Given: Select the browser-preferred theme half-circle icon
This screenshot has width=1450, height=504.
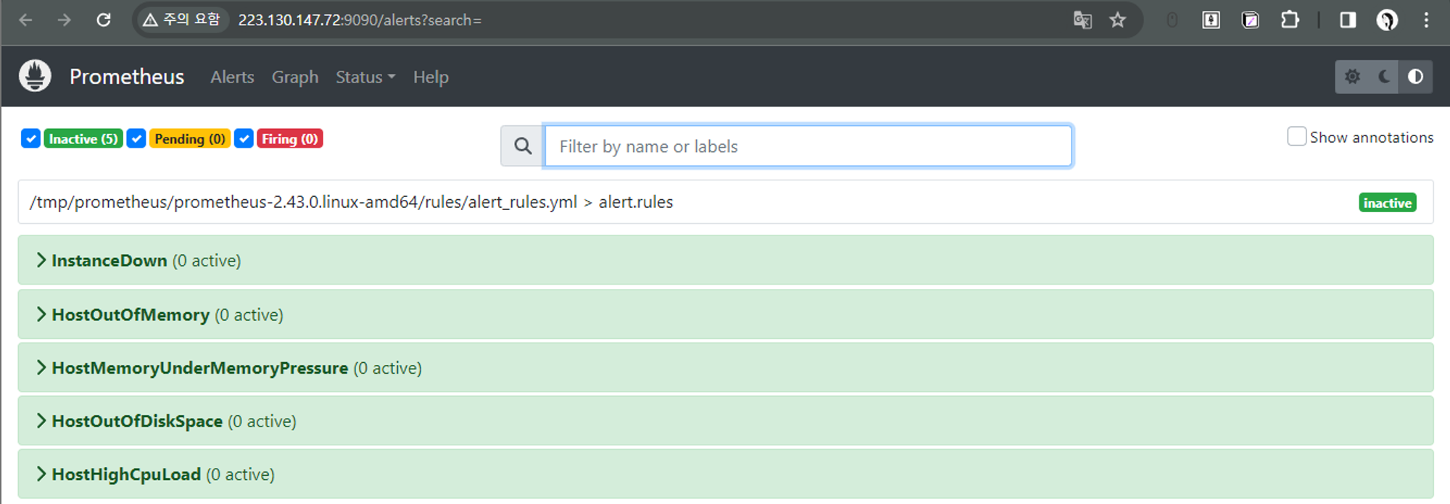Looking at the screenshot, I should [x=1416, y=77].
